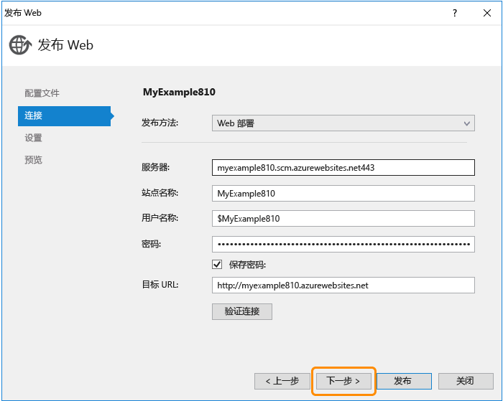Toggle the 保存密码 checkbox

218,264
